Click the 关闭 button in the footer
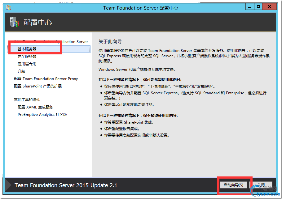The image size is (282, 199). pyautogui.click(x=261, y=185)
